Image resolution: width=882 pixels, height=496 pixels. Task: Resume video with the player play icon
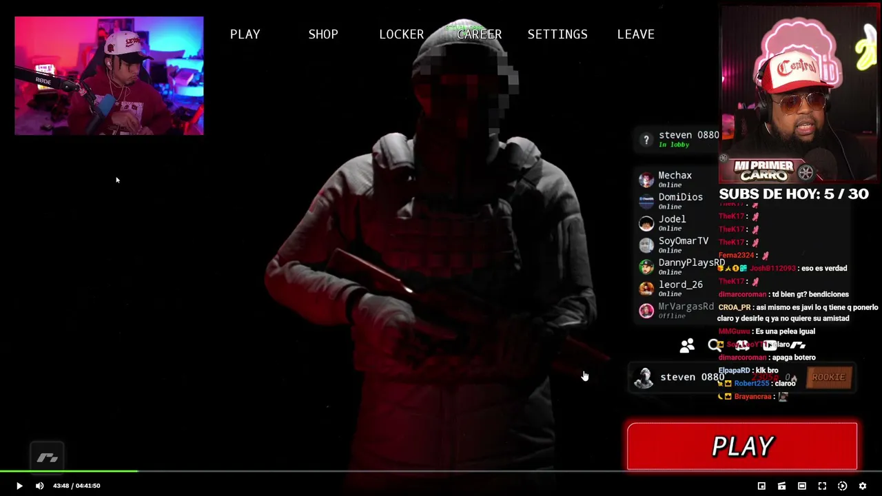coord(19,486)
